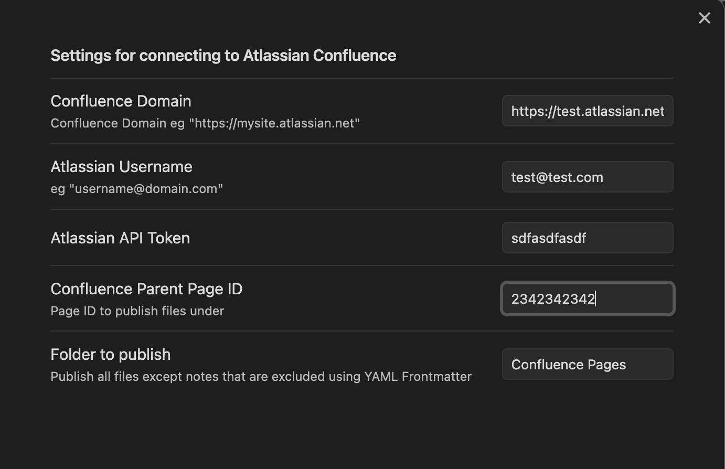
Task: Click into the Atlassian API Token field
Action: click(587, 238)
